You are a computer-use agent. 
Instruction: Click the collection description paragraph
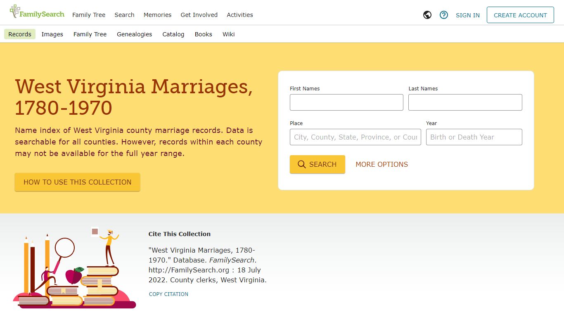pyautogui.click(x=139, y=142)
